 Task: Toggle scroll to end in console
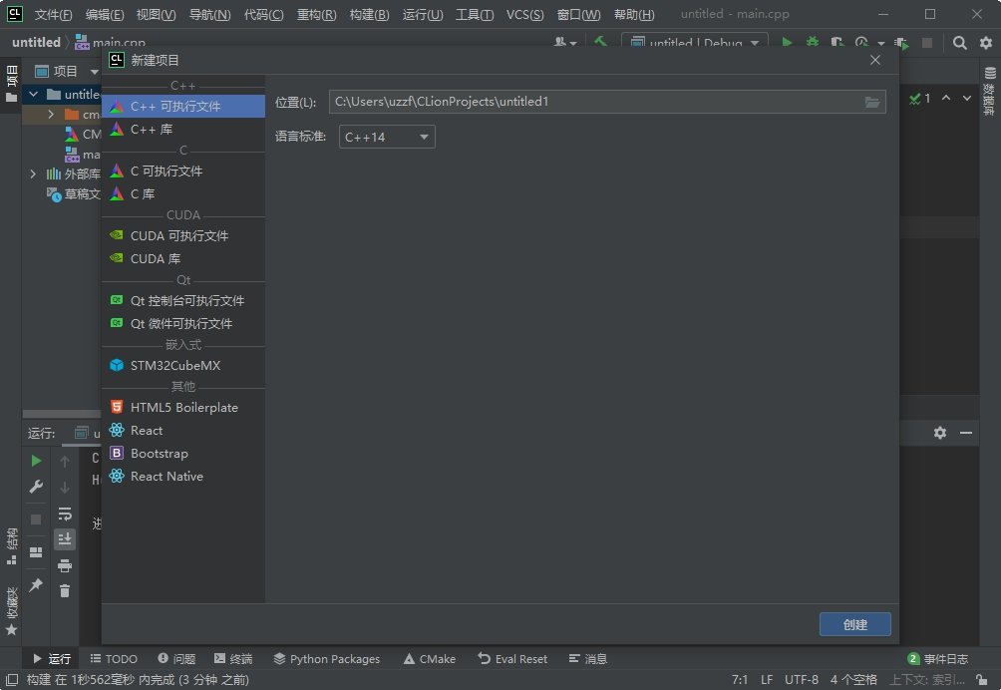point(65,539)
